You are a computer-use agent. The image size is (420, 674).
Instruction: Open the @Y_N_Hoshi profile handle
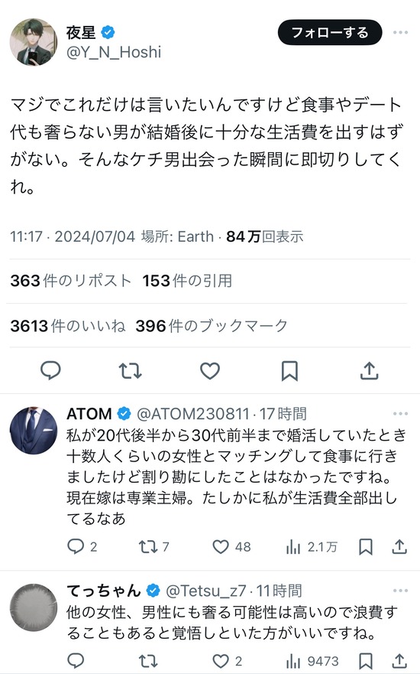pyautogui.click(x=114, y=52)
